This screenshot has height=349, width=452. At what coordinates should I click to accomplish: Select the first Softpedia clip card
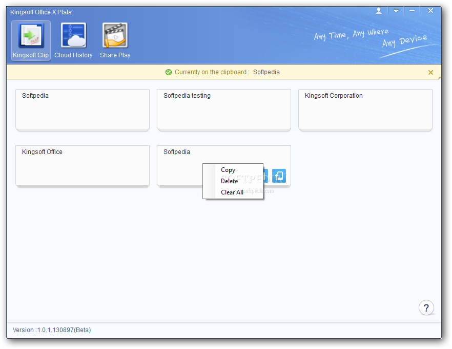coord(83,110)
